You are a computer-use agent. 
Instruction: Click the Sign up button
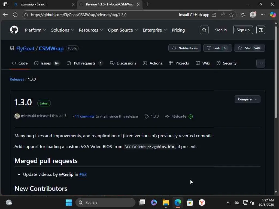(x=243, y=30)
